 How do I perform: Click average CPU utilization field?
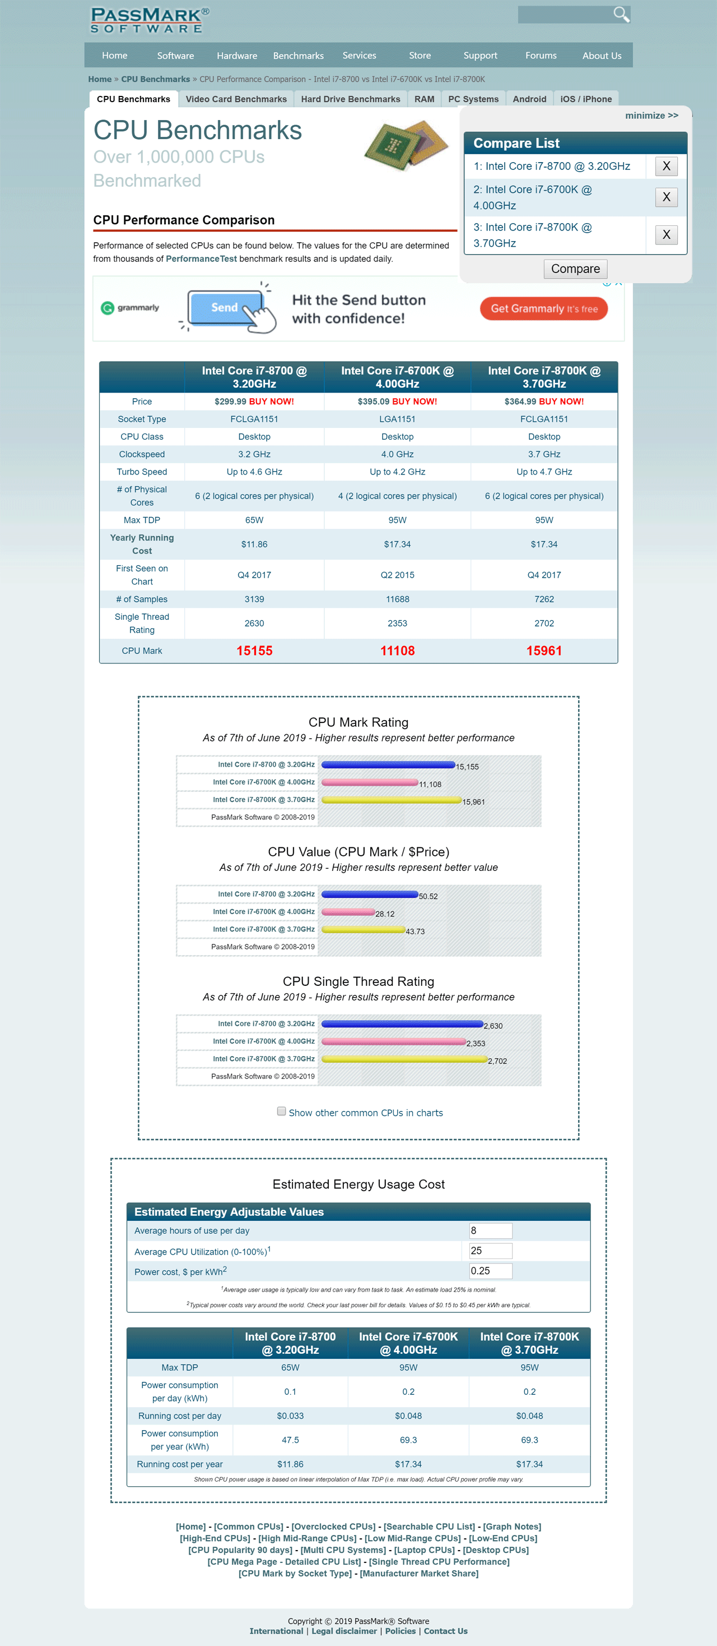tap(490, 1251)
